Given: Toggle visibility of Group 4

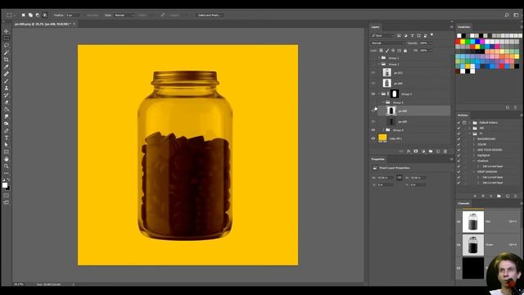Looking at the screenshot, I should coord(373,129).
